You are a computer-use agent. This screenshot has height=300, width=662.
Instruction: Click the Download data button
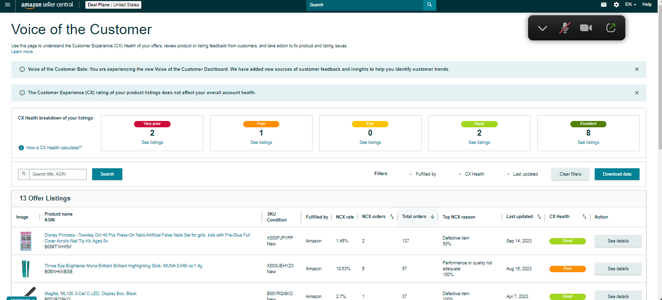point(617,174)
